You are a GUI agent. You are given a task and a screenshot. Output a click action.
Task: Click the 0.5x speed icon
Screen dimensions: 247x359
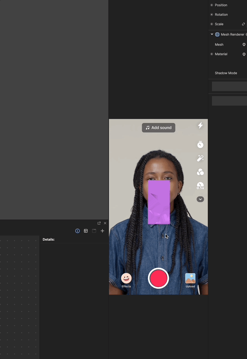point(200,186)
